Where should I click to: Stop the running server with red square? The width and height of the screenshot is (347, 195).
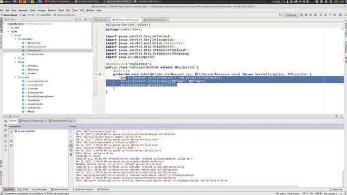[316, 15]
